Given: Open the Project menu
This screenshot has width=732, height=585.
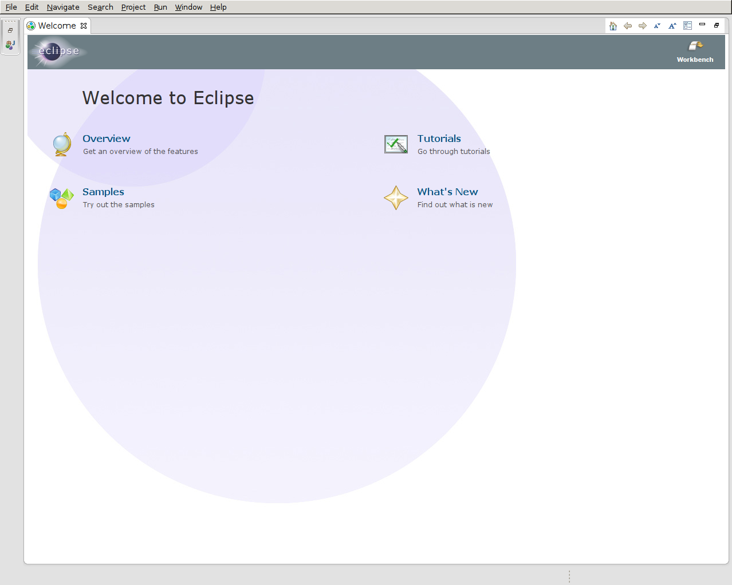Looking at the screenshot, I should tap(133, 7).
